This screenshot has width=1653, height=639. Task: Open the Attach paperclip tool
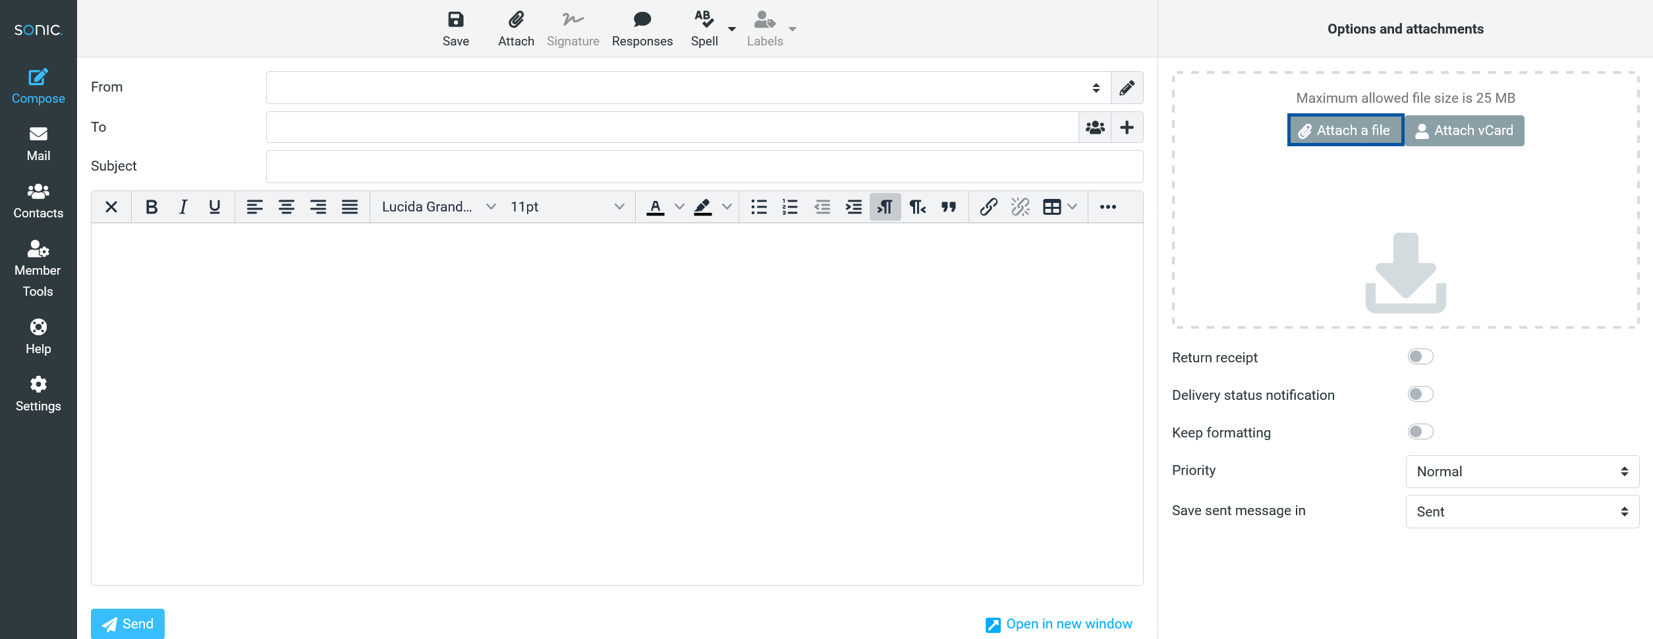[x=516, y=29]
